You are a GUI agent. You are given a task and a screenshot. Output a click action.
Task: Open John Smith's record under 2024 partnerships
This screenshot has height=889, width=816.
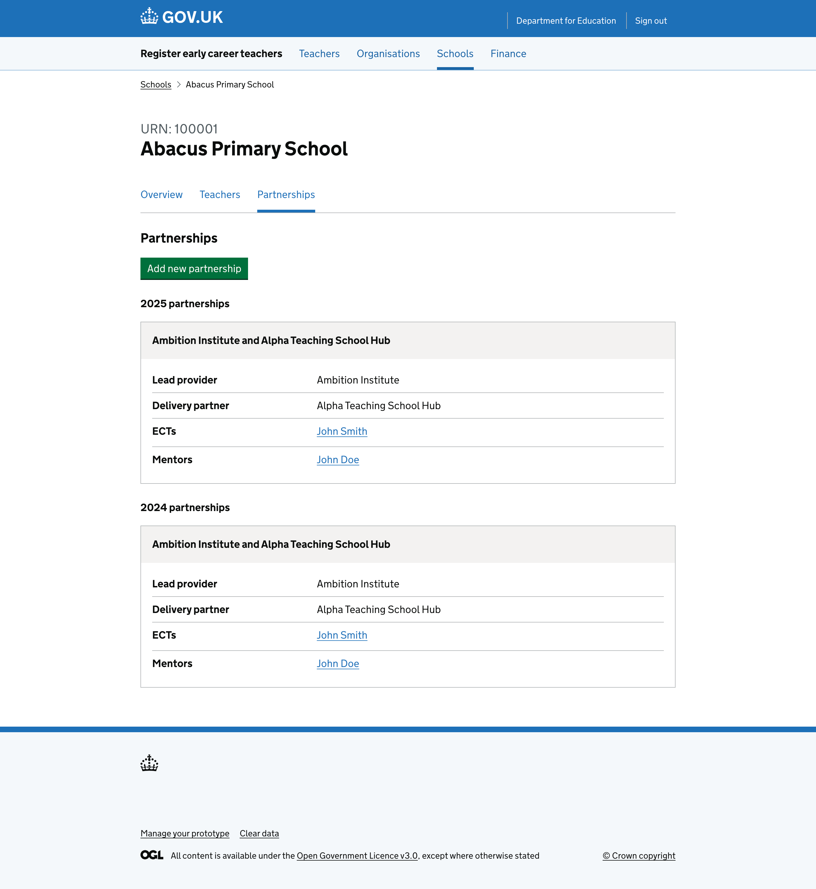click(x=342, y=635)
